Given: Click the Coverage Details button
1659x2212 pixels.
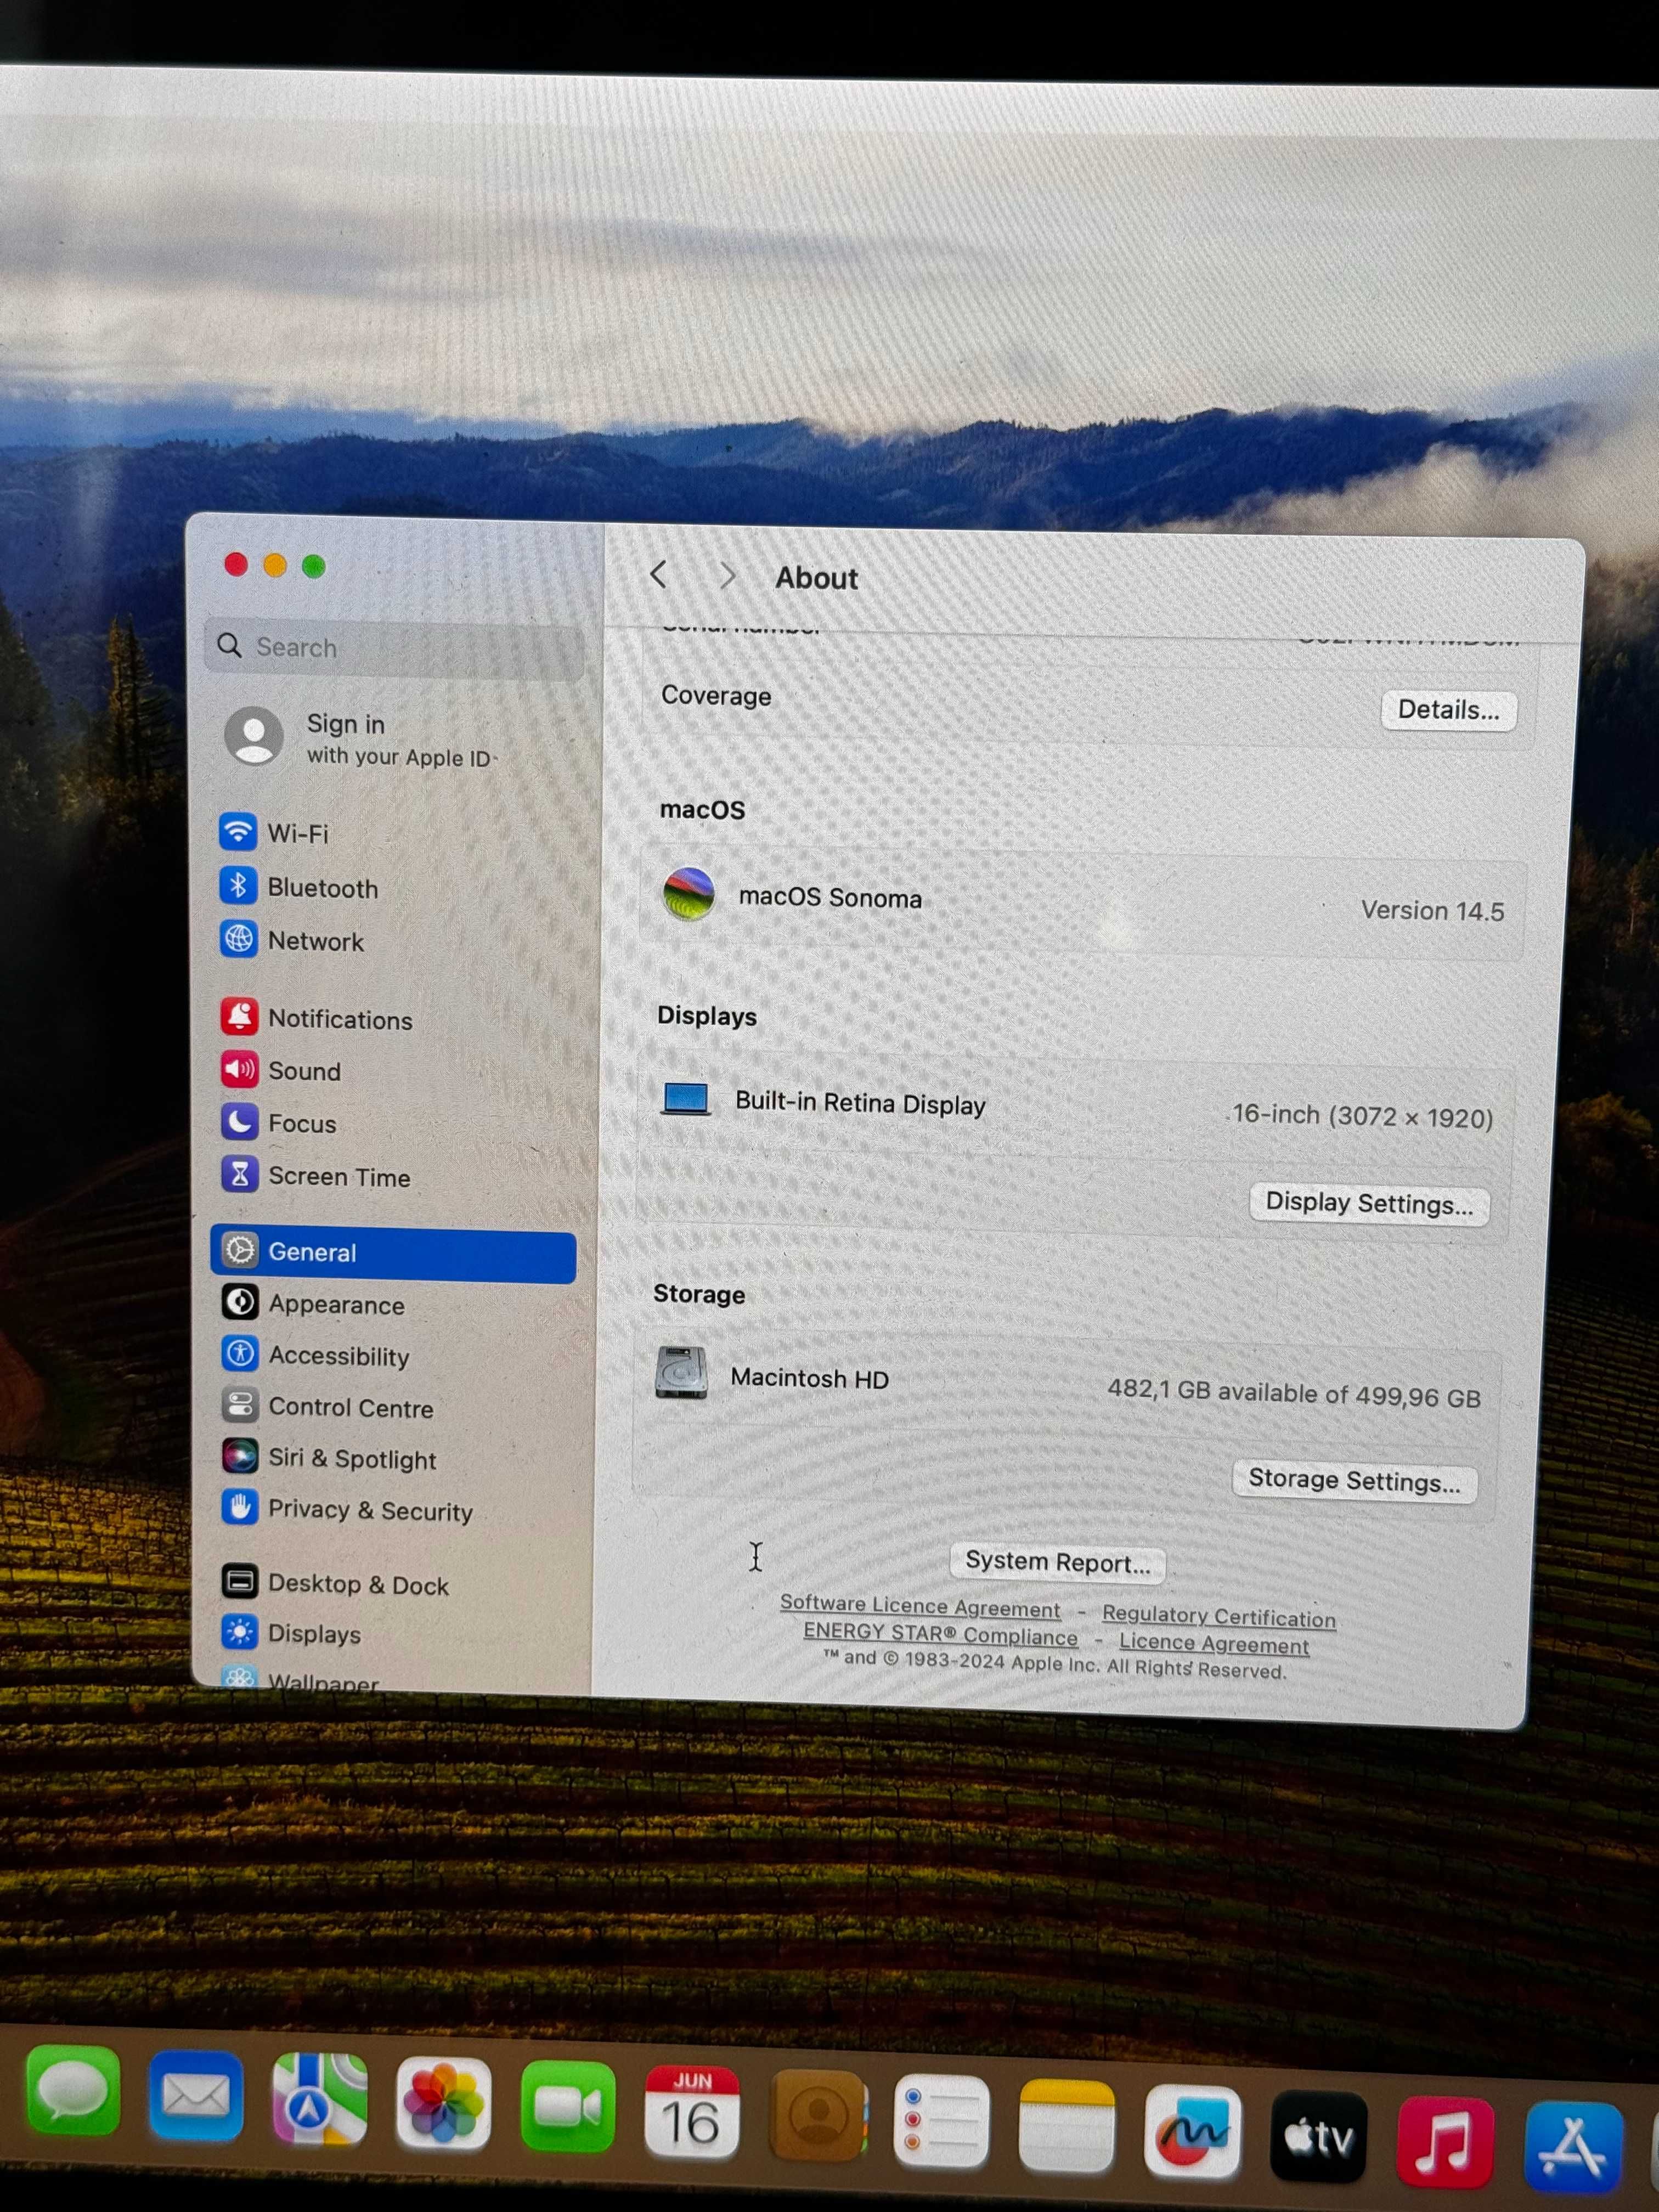Looking at the screenshot, I should (x=1448, y=710).
